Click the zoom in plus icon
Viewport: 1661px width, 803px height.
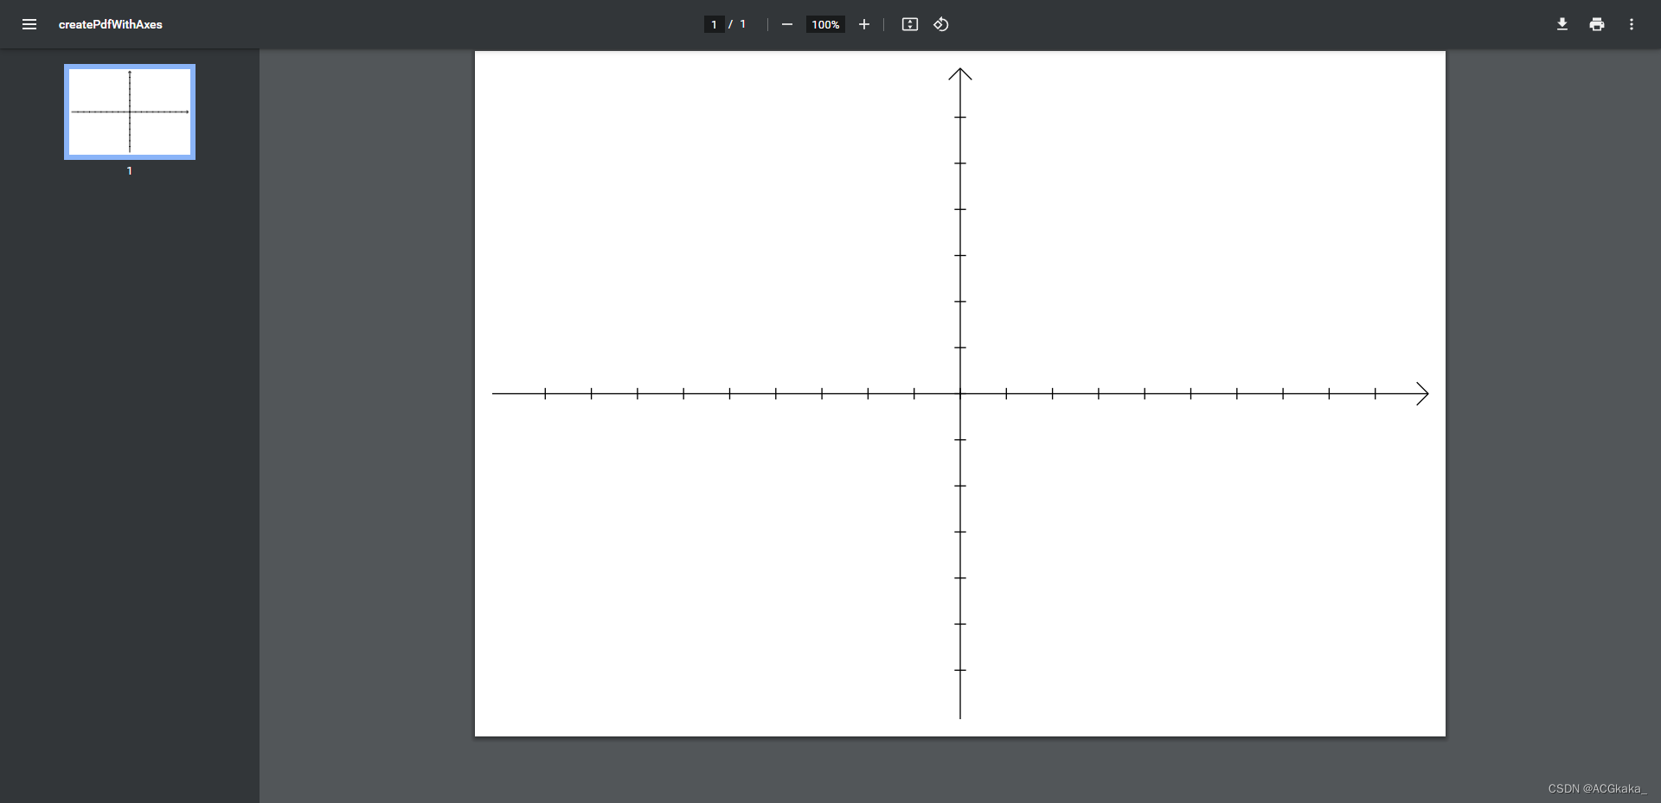[x=863, y=24]
